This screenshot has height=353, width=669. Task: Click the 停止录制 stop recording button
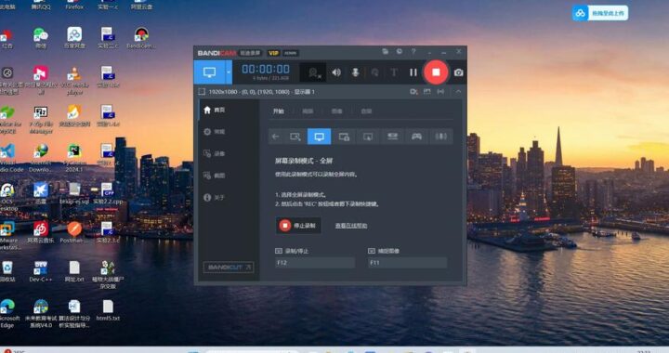[298, 226]
